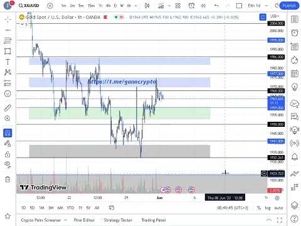The height and width of the screenshot is (226, 301).
Task: Open the Watchlist panel
Action: tap(295, 19)
